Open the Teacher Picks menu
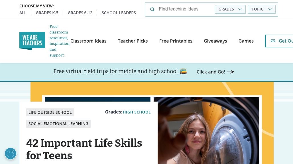Viewport: 293px width, 164px height. coord(133,41)
